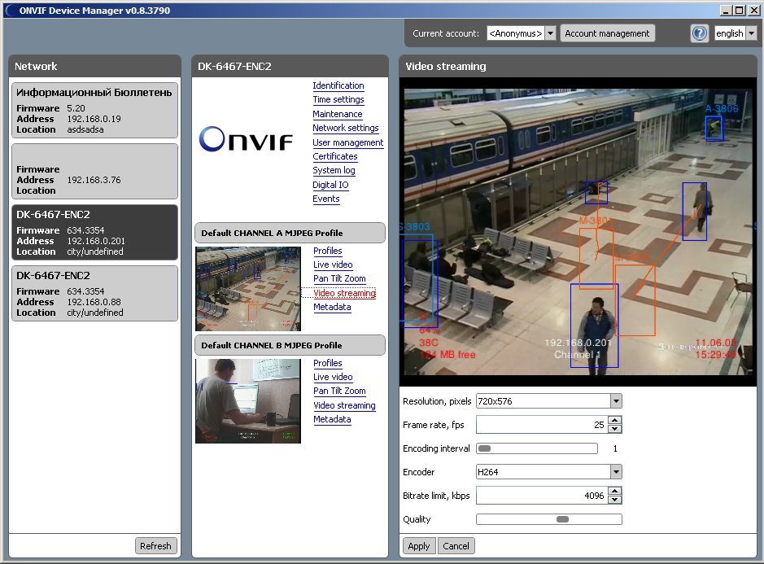Open the Identification link

point(338,85)
